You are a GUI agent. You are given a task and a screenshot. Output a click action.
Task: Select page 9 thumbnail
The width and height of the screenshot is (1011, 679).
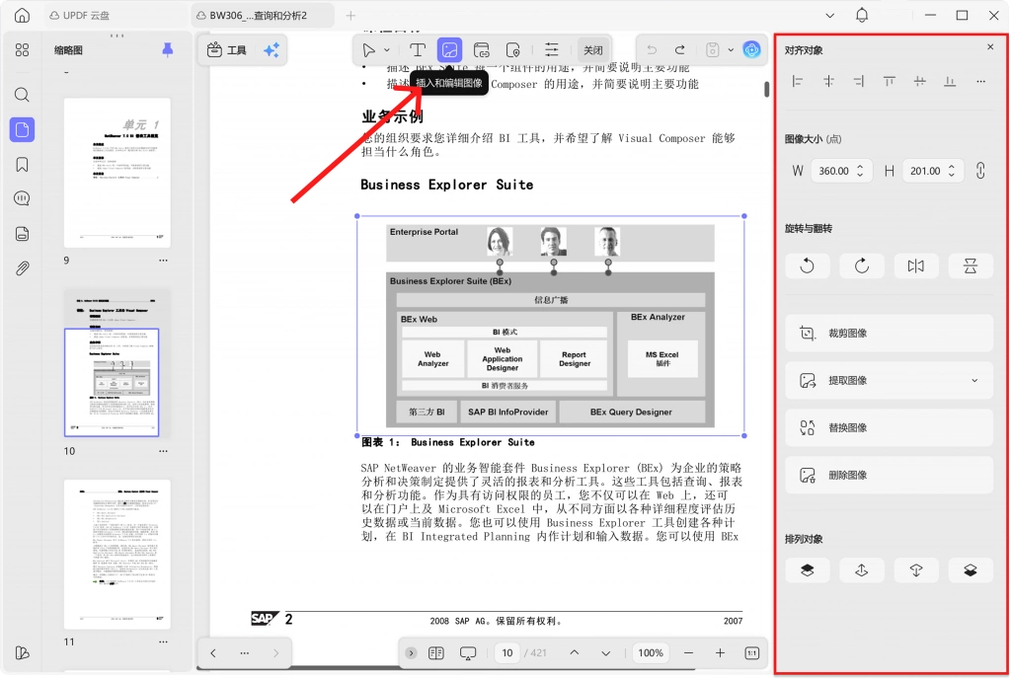click(x=117, y=173)
